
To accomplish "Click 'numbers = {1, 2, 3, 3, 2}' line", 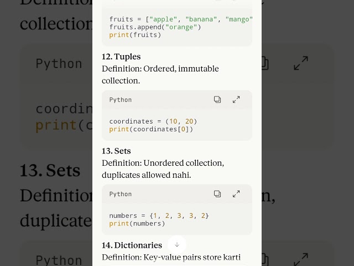I will tap(159, 216).
